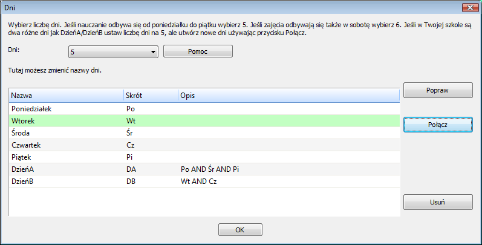482x245 pixels.
Task: Click the Śr abbreviation cell
Action: tap(129, 133)
